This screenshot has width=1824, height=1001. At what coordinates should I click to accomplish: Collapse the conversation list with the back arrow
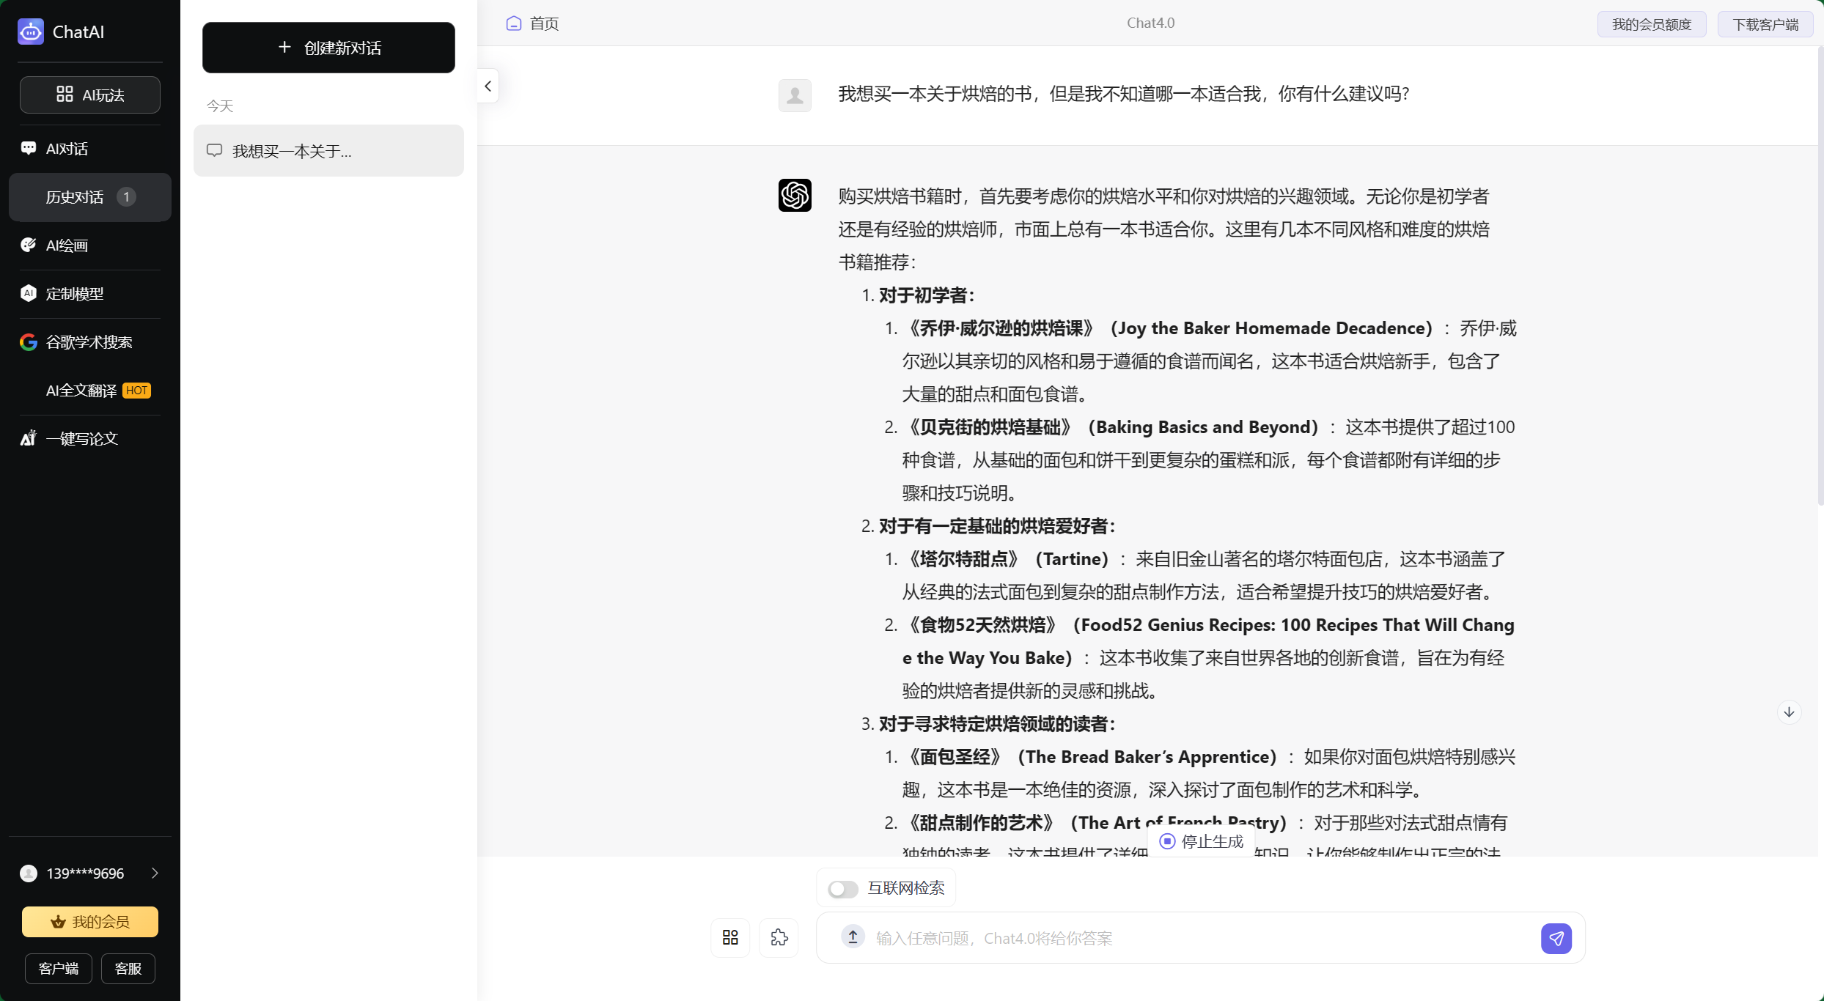point(488,86)
